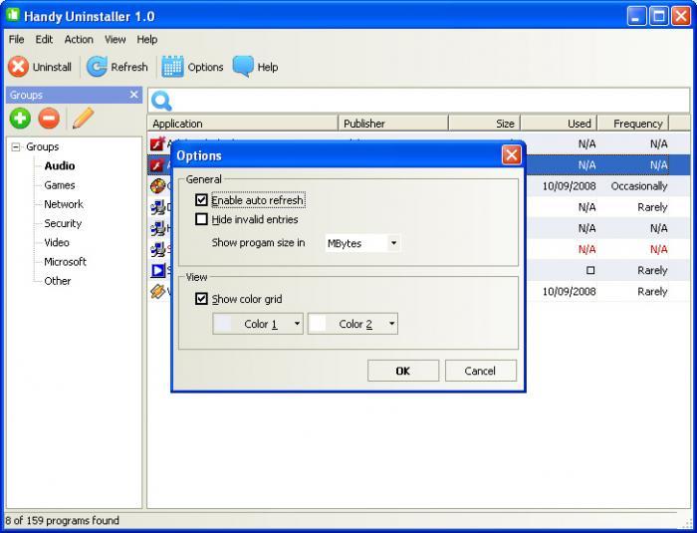Sort by the Publisher column header
Image resolution: width=697 pixels, height=533 pixels.
tap(393, 124)
